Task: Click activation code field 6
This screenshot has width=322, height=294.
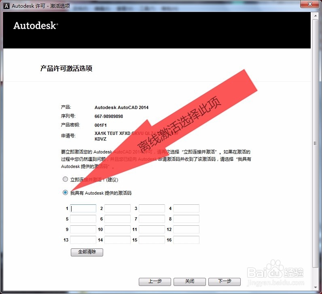Action: coord(117,219)
